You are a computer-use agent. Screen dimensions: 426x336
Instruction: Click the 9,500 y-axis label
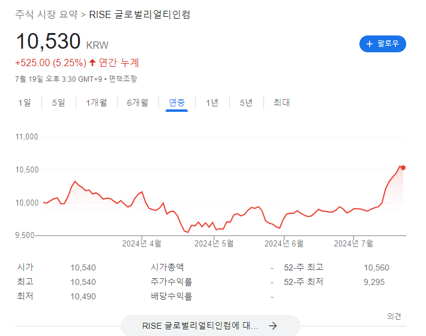(x=25, y=235)
